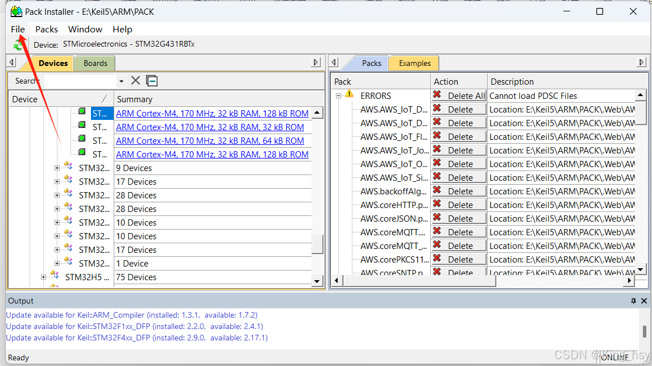The image size is (652, 366).
Task: Click the packs pane horizontal scrollbar thumb
Action: tap(420, 281)
